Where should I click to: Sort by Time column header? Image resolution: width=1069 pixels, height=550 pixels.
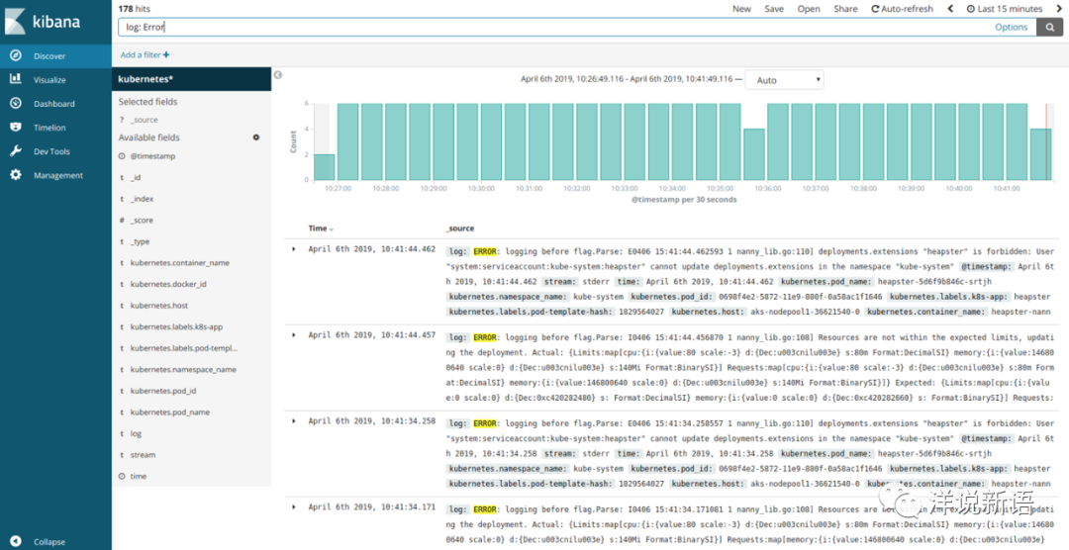click(x=321, y=229)
